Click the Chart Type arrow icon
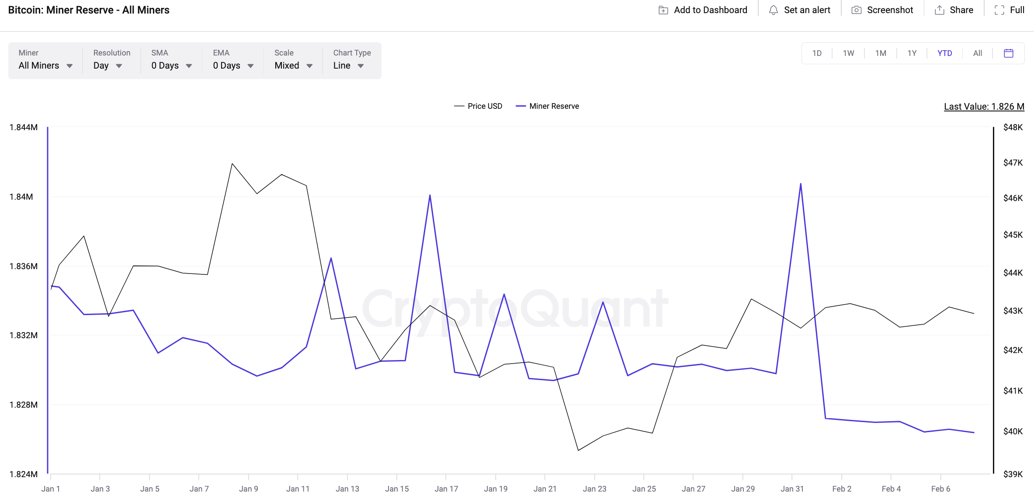Viewport: 1034px width, 499px height. tap(361, 66)
